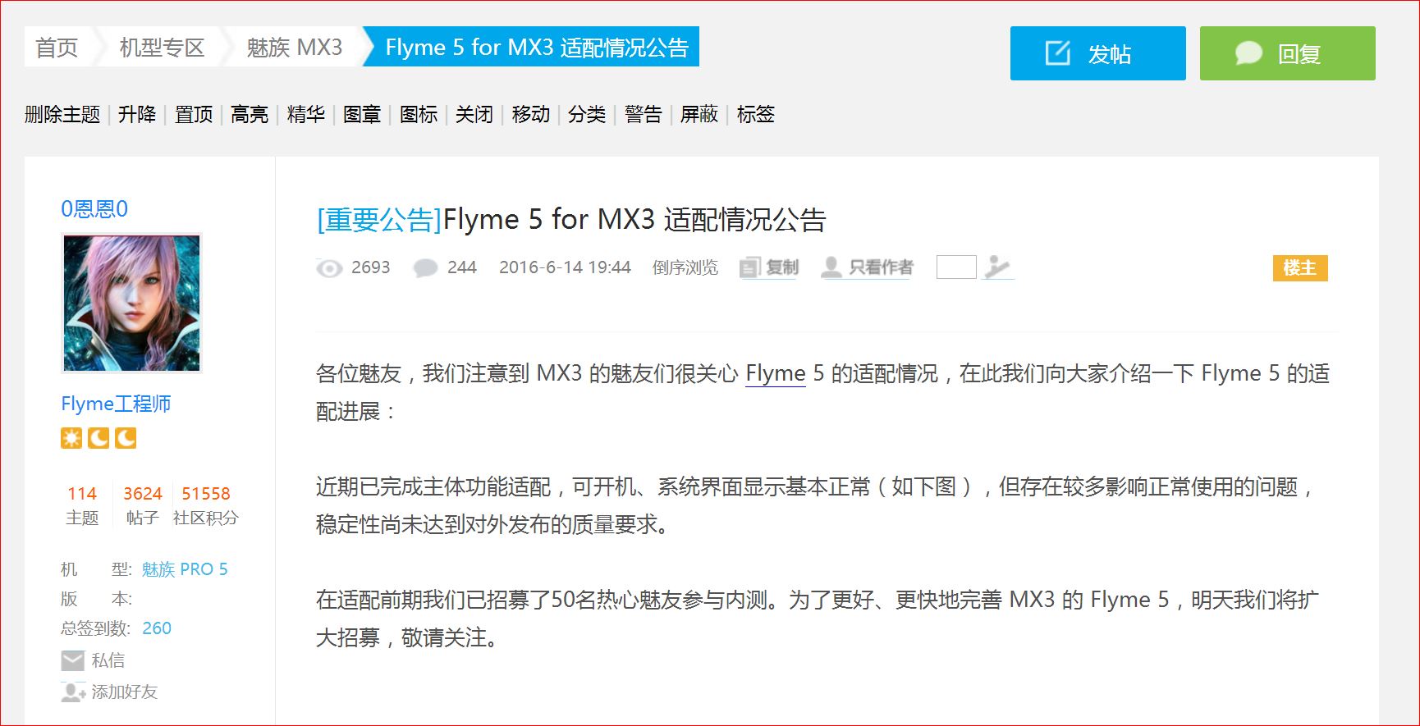
Task: Click the post date 2016-6-14 19:44
Action: [x=565, y=267]
